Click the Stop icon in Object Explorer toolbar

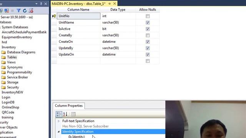tap(12, 11)
